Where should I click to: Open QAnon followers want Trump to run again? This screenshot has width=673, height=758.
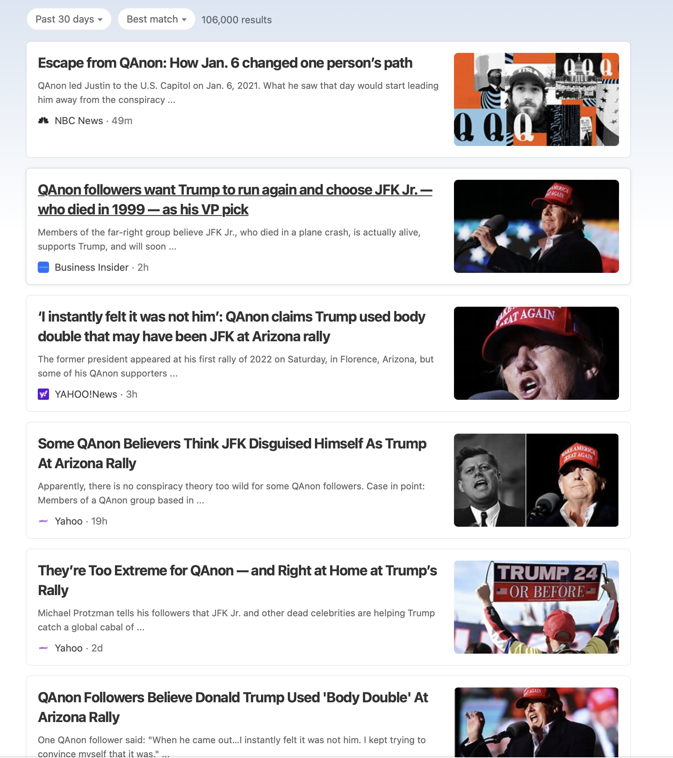[x=235, y=200]
